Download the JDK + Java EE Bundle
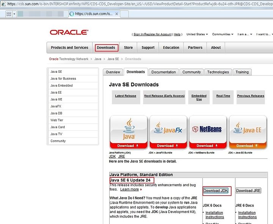The image size is (273, 224). point(248,146)
